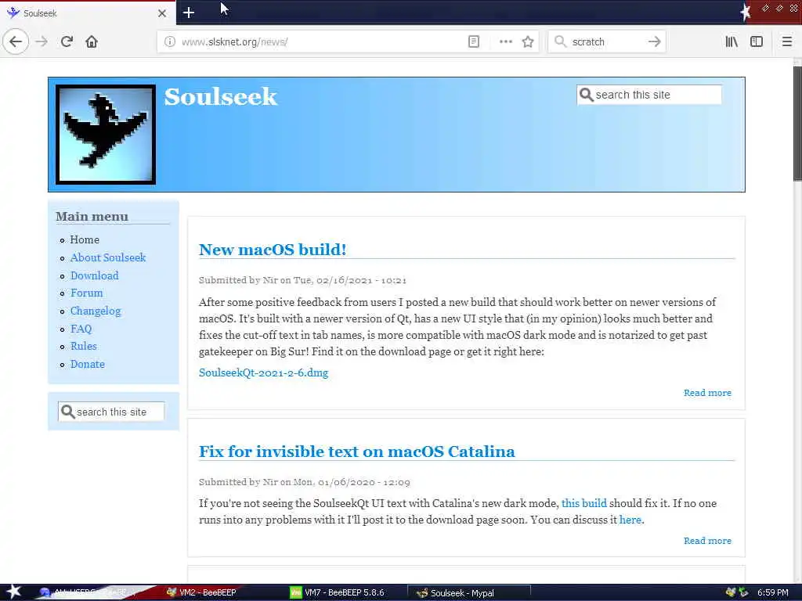Click the Soulseek site title heading

[x=220, y=96]
